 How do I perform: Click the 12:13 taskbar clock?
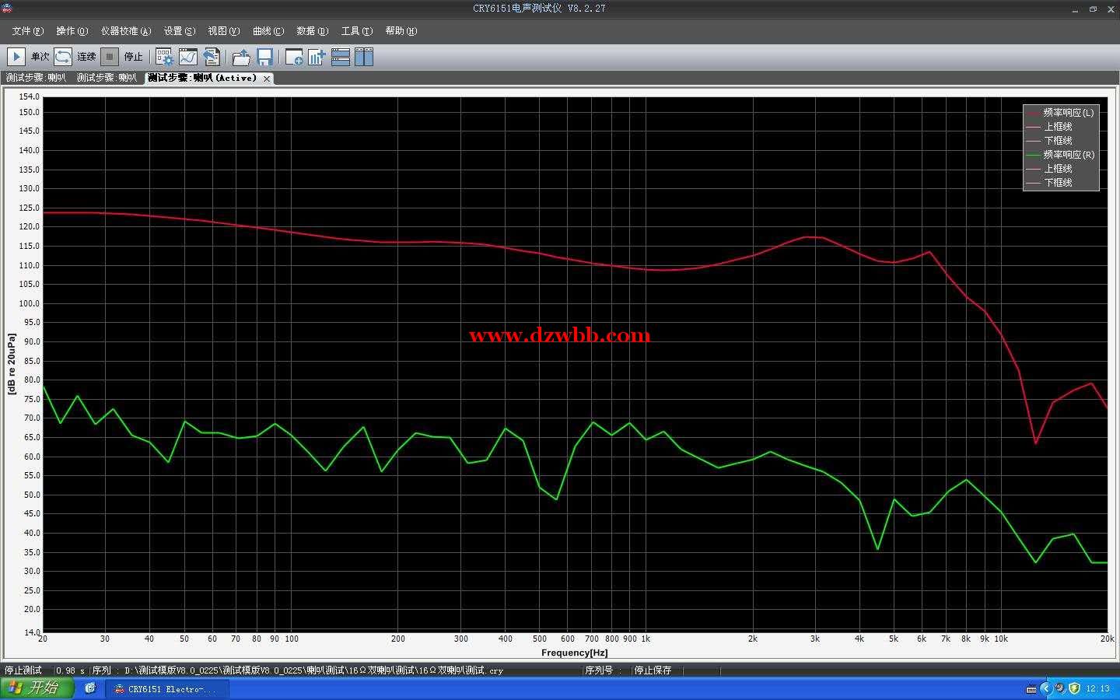[1097, 689]
